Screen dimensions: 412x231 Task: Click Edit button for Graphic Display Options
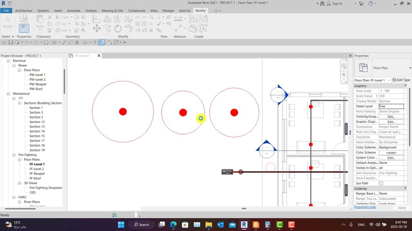point(391,122)
